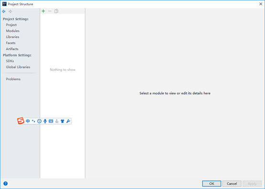Click the Project Settings heading
The width and height of the screenshot is (265, 189).
tap(16, 19)
